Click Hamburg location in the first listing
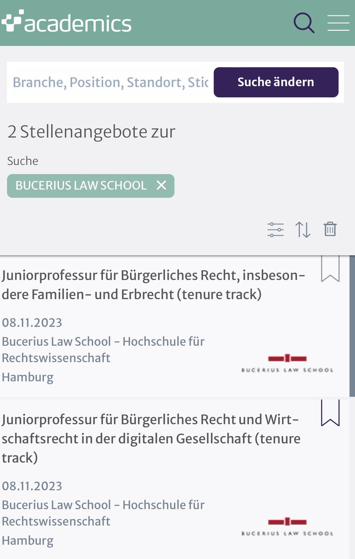 (27, 377)
